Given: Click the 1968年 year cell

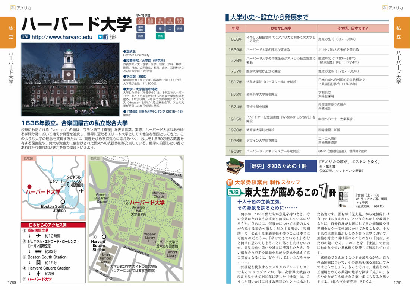Looking at the screenshot, I should pyautogui.click(x=235, y=151).
